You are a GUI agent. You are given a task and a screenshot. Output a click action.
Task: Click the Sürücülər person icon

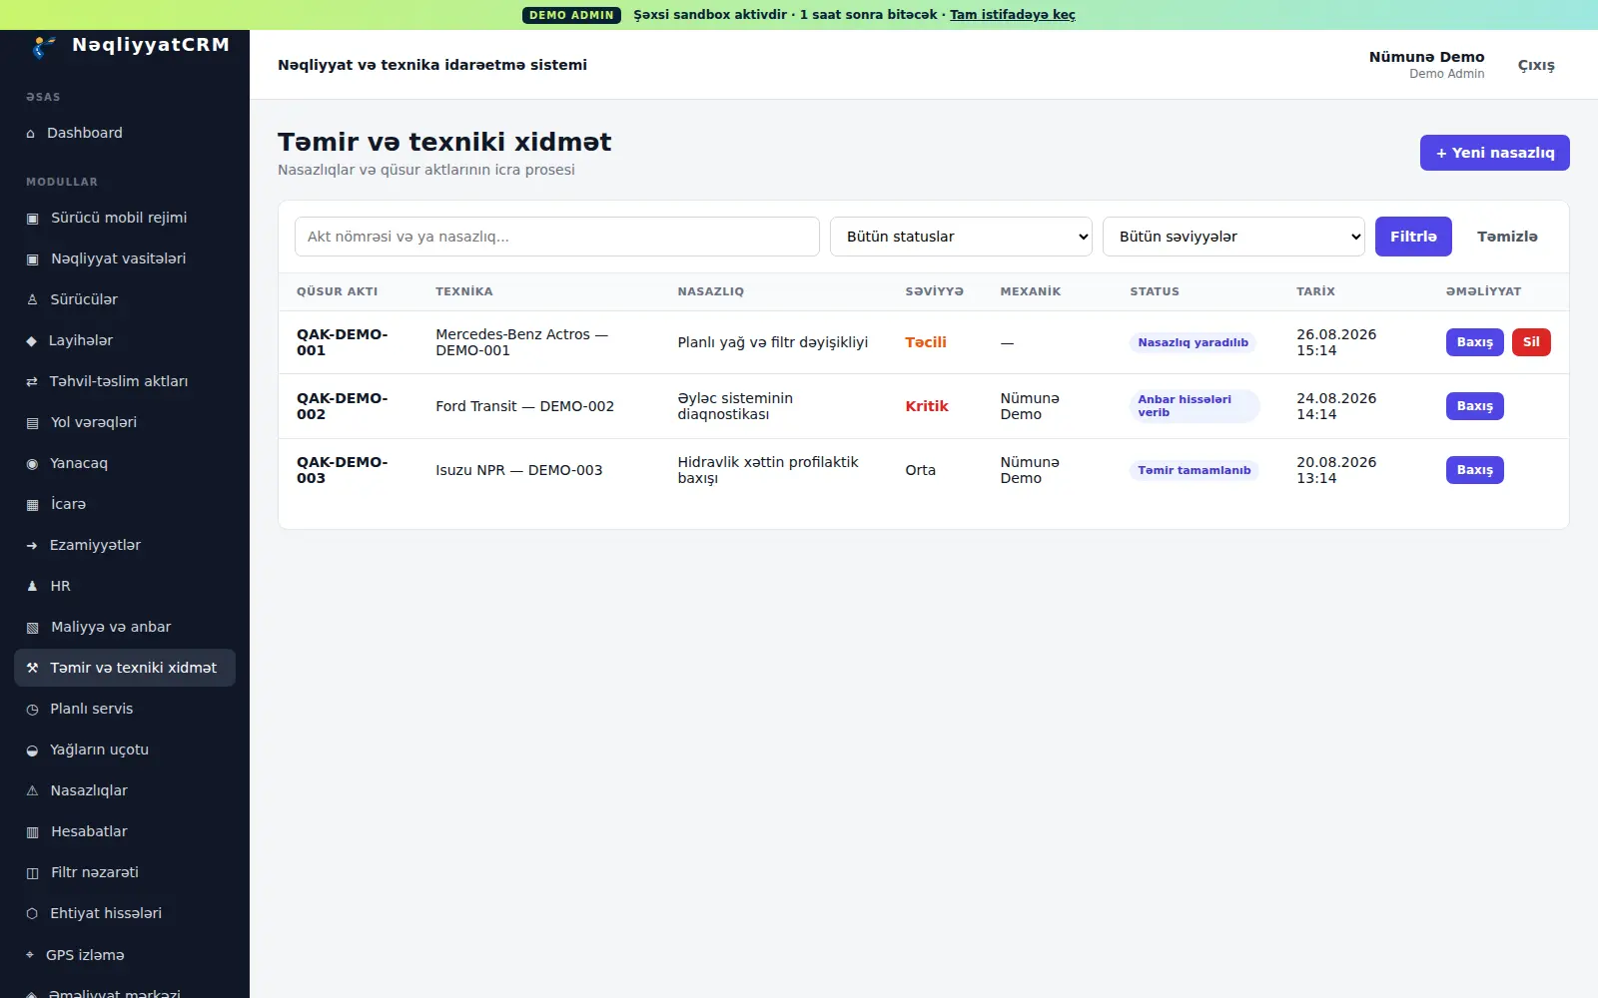click(x=32, y=300)
